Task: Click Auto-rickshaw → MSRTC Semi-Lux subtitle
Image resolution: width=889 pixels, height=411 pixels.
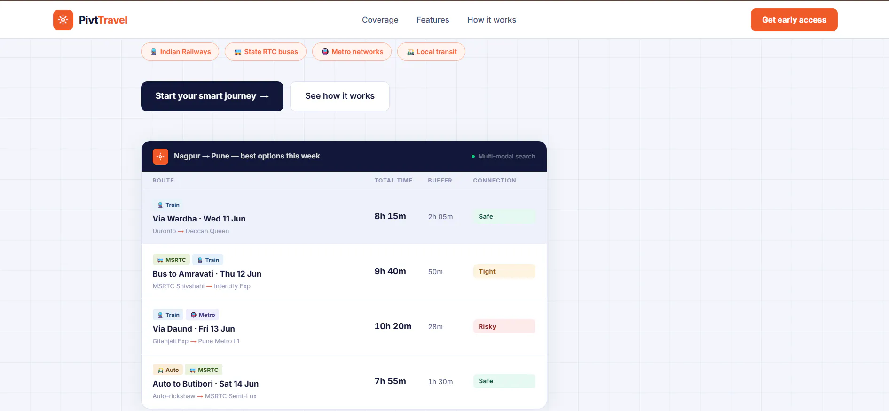Action: pos(205,396)
